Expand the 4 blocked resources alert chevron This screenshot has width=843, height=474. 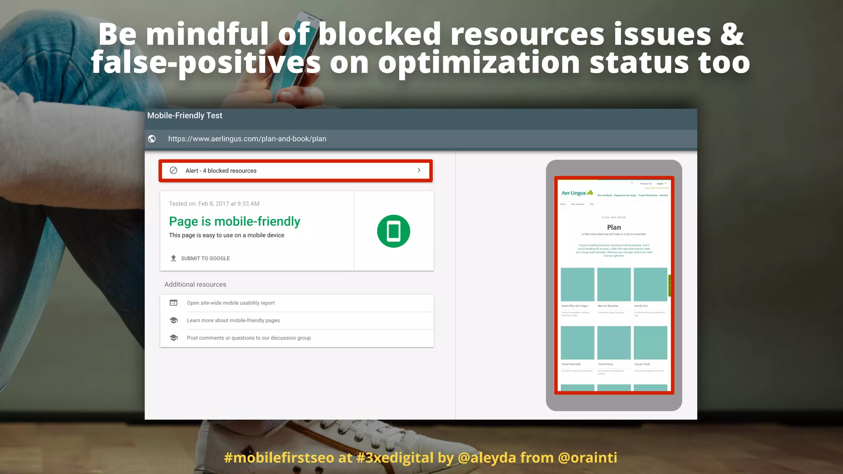pyautogui.click(x=419, y=170)
